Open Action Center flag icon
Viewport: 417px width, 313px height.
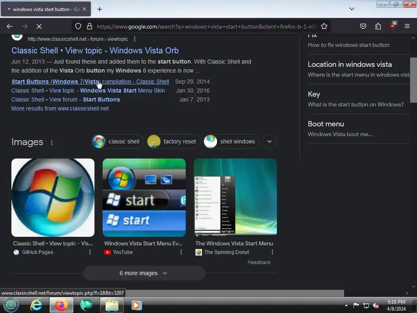(x=356, y=305)
